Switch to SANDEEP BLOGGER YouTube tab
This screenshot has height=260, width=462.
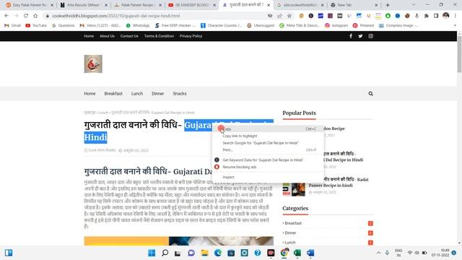pos(192,5)
